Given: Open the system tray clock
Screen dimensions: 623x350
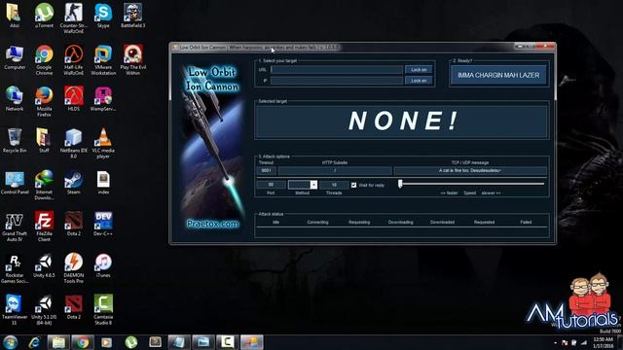Looking at the screenshot, I should click(604, 342).
